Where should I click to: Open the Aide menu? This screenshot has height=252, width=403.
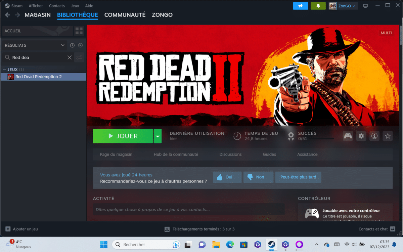coord(89,6)
